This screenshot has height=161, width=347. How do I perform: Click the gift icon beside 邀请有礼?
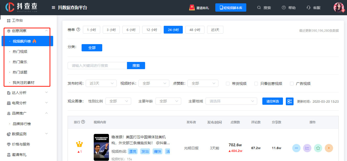(192, 7)
